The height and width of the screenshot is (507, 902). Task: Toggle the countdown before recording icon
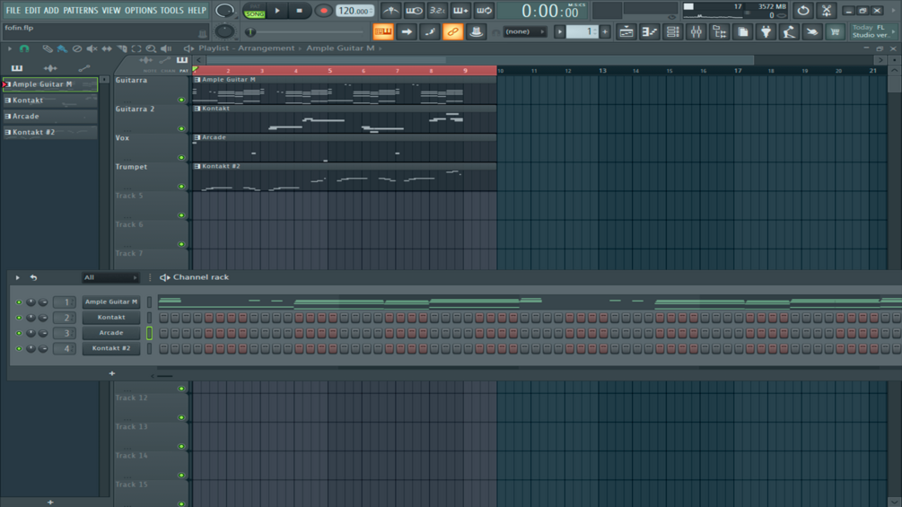[437, 11]
